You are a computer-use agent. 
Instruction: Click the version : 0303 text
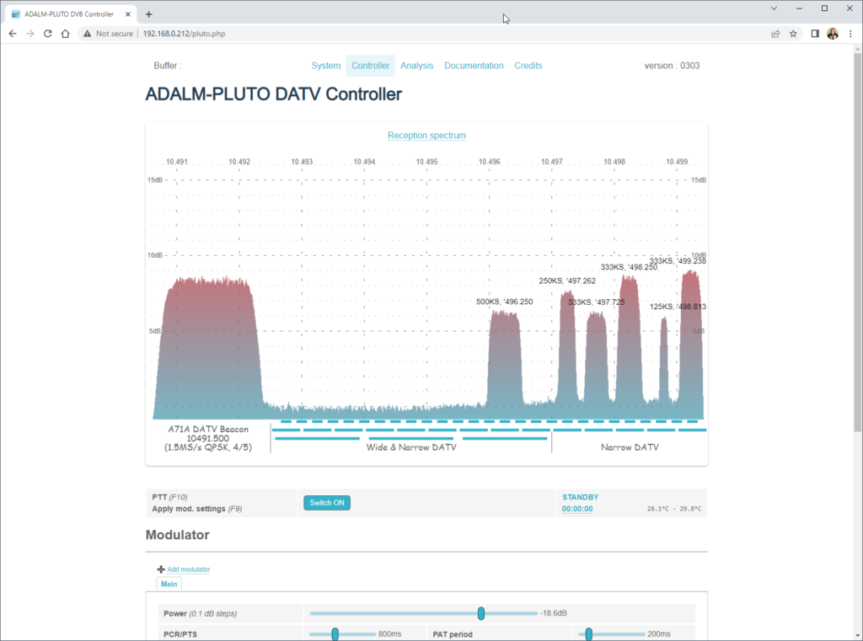pos(672,66)
